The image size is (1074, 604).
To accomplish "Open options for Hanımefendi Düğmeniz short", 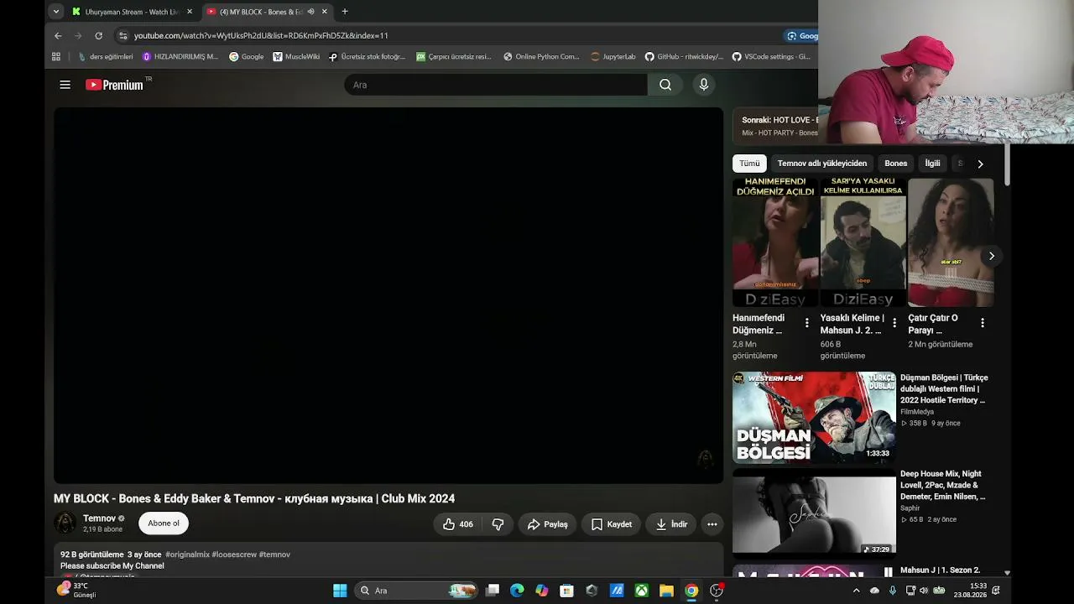I will 807,323.
